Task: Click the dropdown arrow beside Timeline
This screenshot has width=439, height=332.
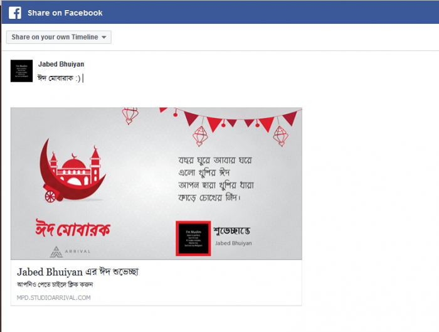Action: pyautogui.click(x=104, y=37)
